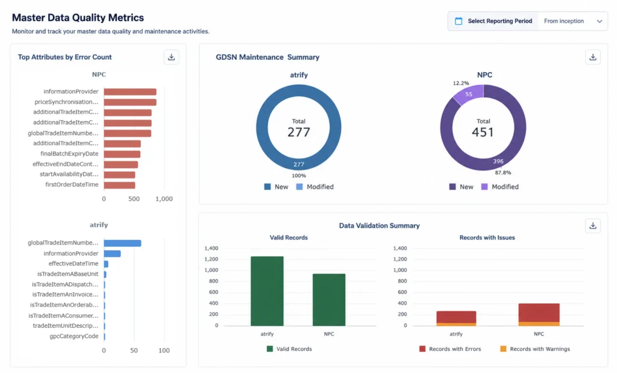Download the Data Validation Summary chart
The image size is (617, 373).
(x=593, y=226)
